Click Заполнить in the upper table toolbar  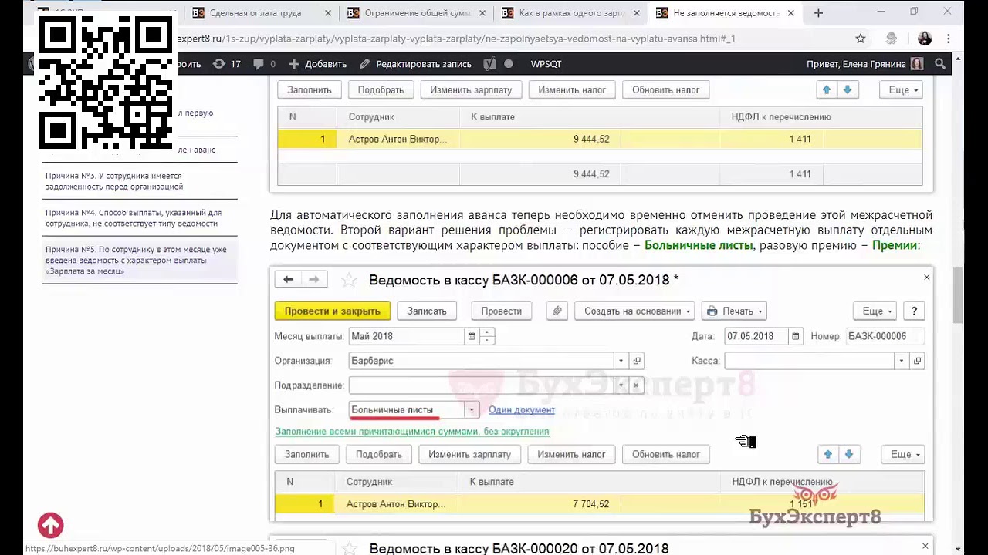310,89
